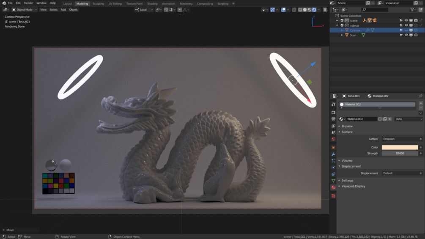Open the Output properties tab

333,119
